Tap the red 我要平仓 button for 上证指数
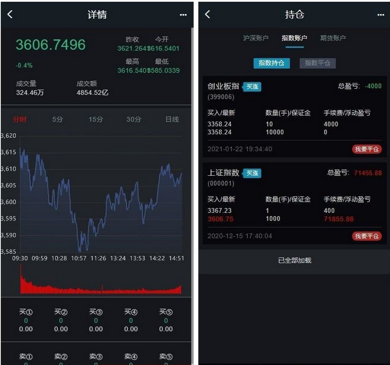This screenshot has height=365, width=390. (x=366, y=236)
